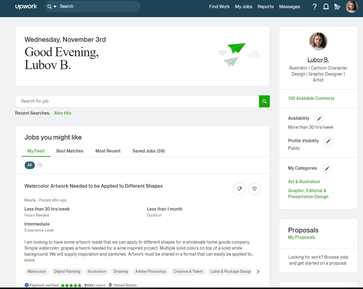Click the direct contracts cursor icon
The height and width of the screenshot is (289, 363).
tap(337, 7)
